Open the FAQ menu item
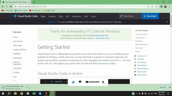Screen dimensions: 172x96 86,16
